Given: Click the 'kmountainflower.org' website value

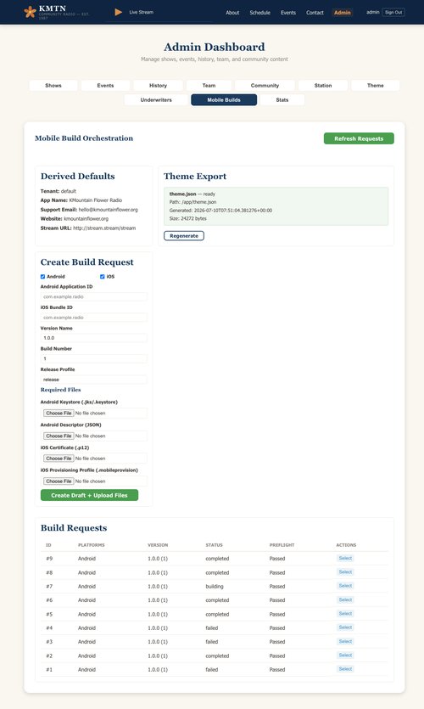Looking at the screenshot, I should pos(86,219).
